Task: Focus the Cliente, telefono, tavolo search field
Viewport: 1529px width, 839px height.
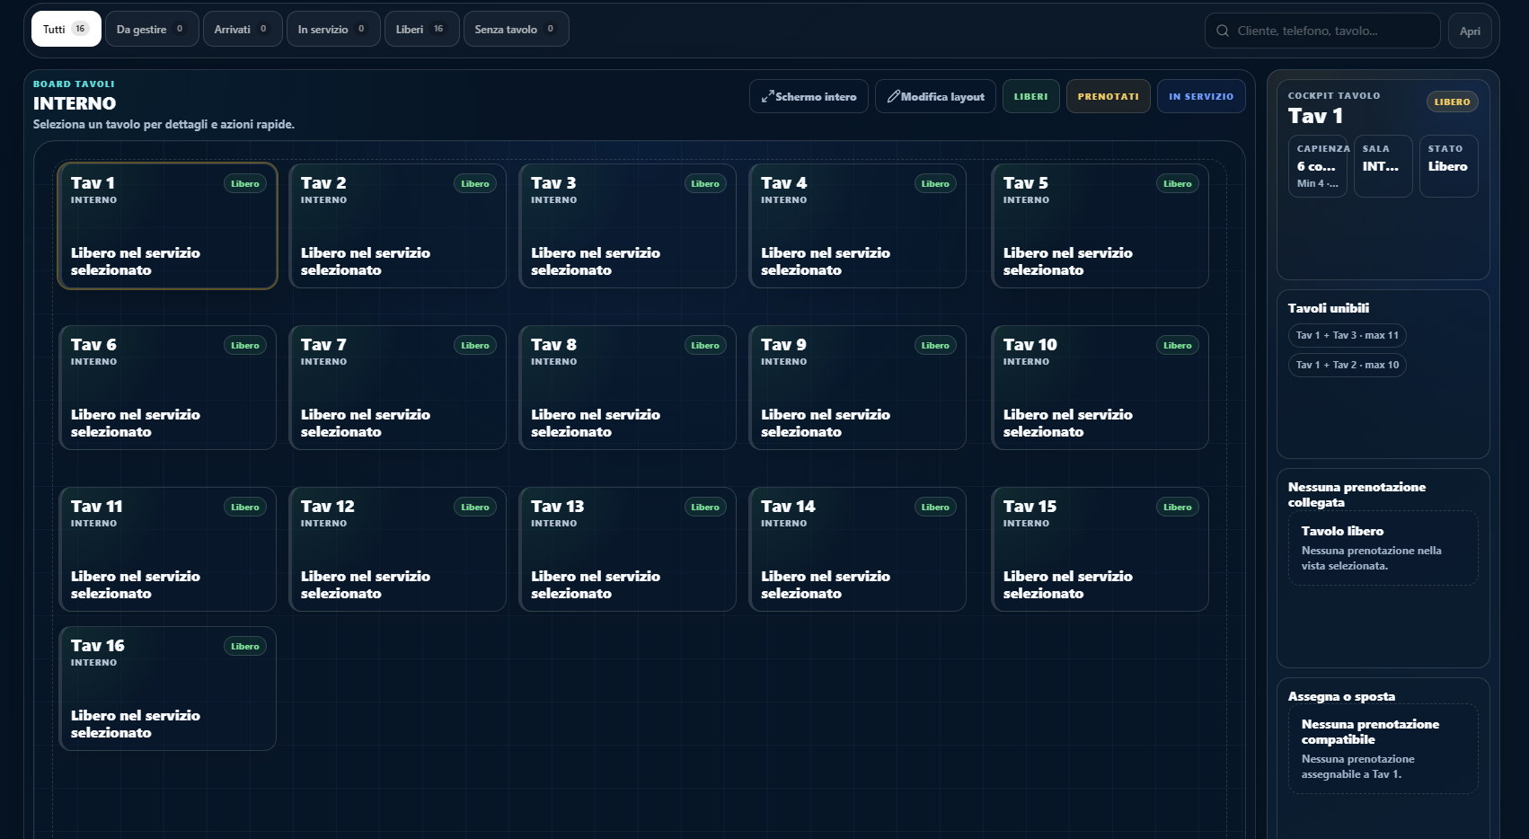Action: pos(1322,31)
